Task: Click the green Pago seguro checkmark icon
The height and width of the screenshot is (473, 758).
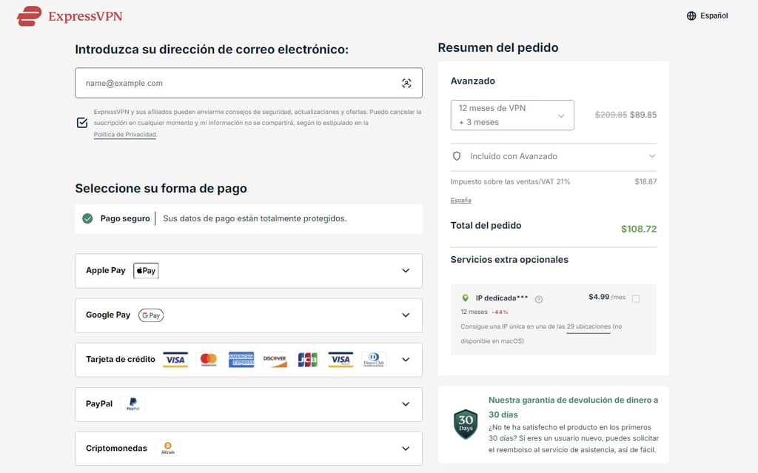Action: [x=87, y=218]
